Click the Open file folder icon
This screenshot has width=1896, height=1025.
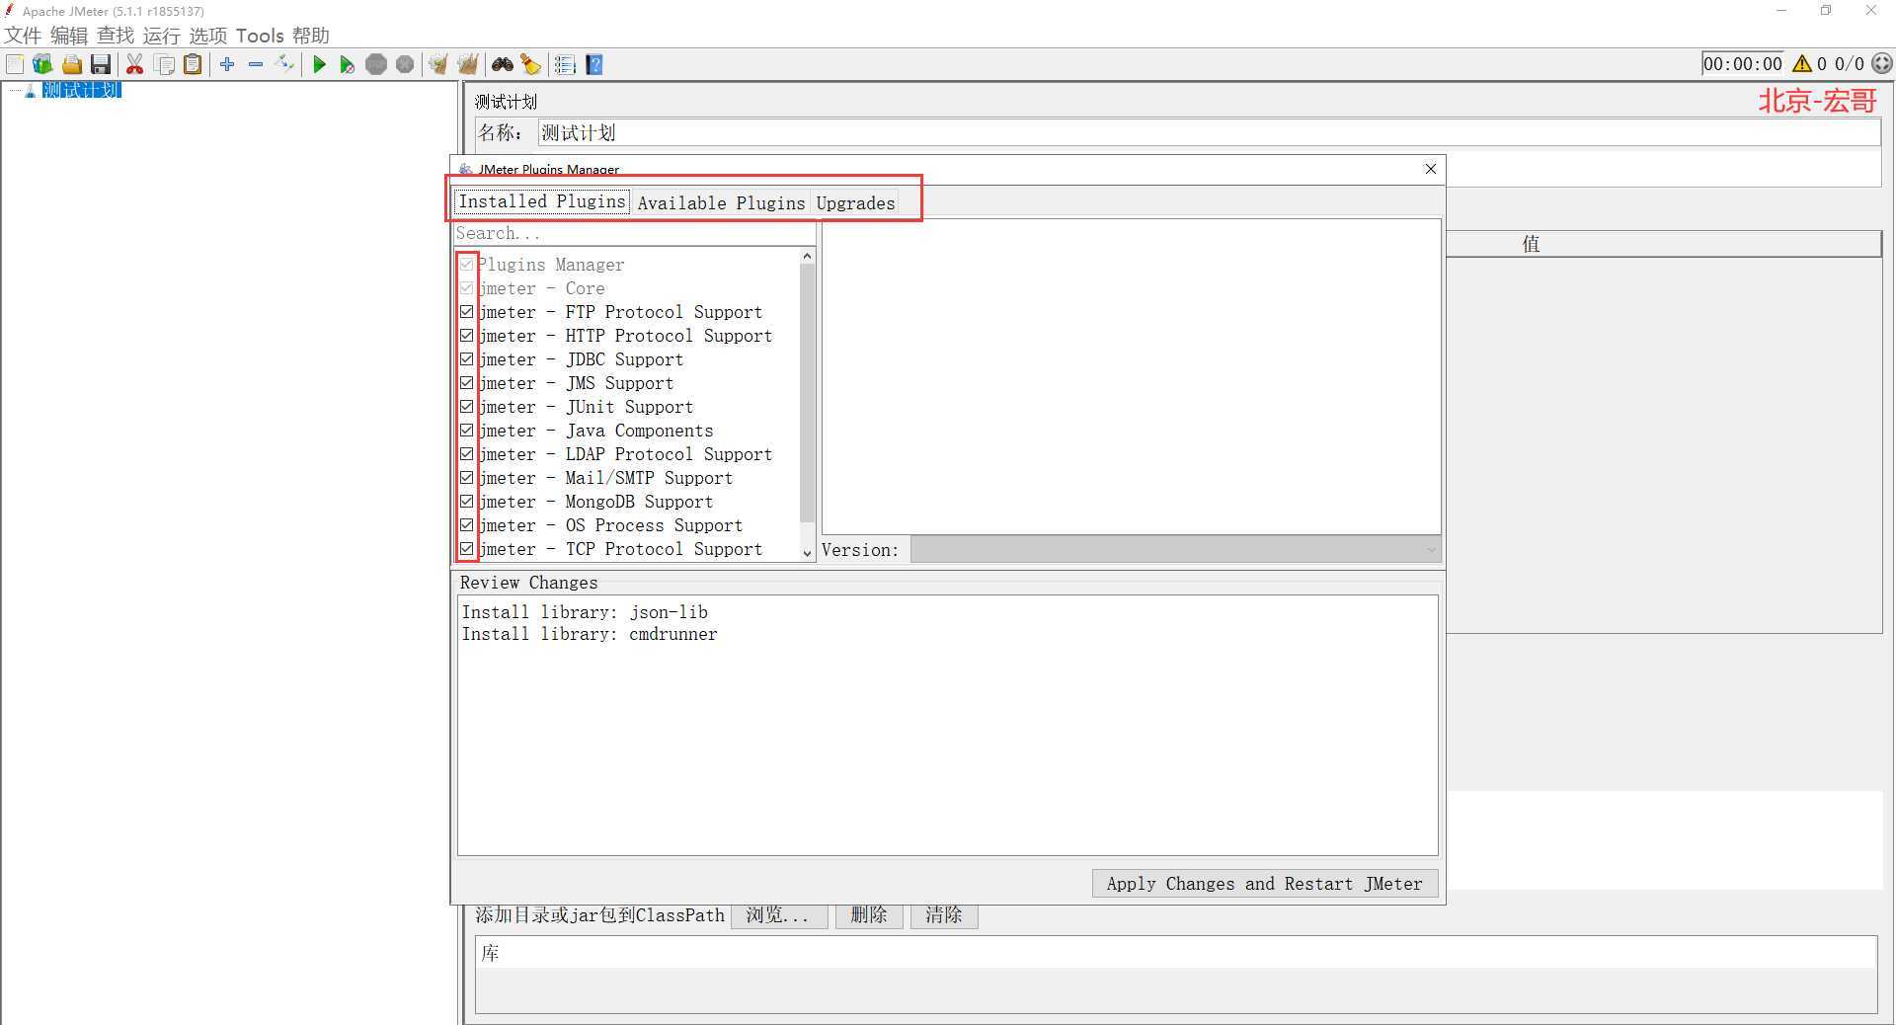[71, 64]
